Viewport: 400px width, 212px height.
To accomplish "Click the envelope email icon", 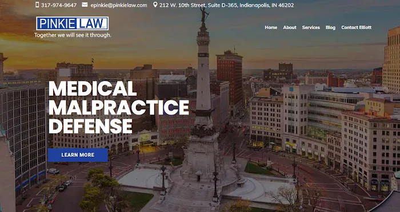I will tap(85, 5).
